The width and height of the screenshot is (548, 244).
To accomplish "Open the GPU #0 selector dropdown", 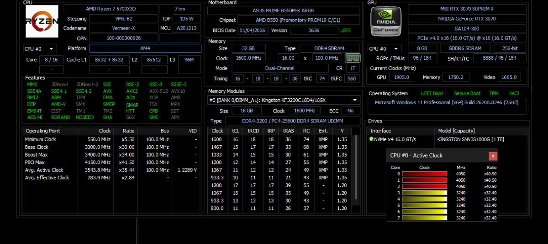I will tap(385, 49).
